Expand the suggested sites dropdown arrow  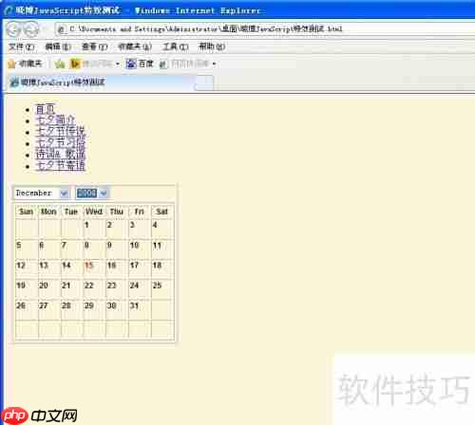118,65
